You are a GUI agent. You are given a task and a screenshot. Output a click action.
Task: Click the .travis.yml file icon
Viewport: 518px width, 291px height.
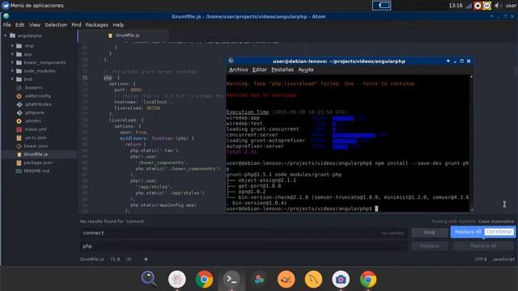tap(19, 129)
